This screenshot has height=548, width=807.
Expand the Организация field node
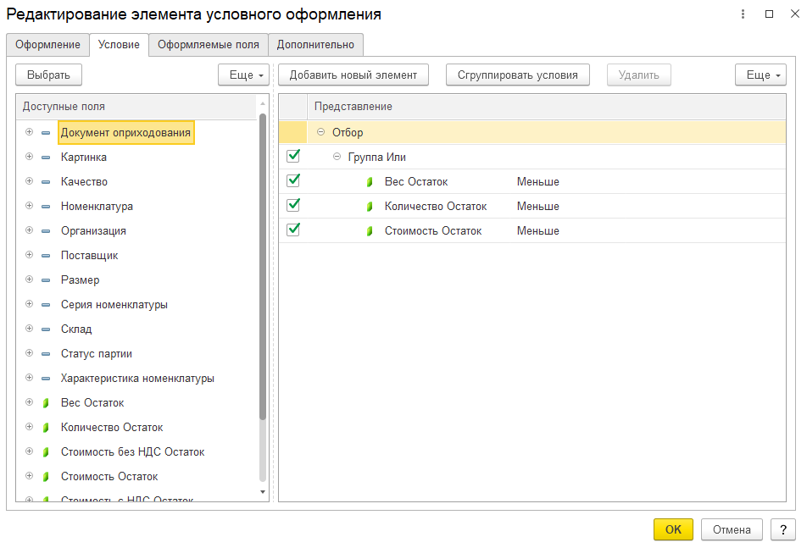tap(30, 230)
